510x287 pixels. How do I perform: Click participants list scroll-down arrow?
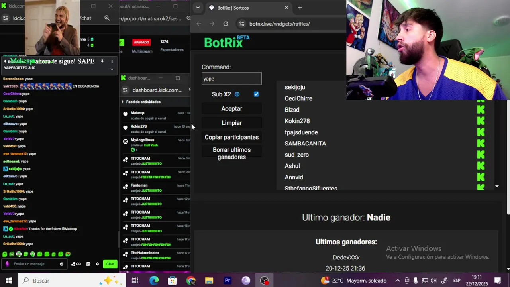pyautogui.click(x=497, y=186)
